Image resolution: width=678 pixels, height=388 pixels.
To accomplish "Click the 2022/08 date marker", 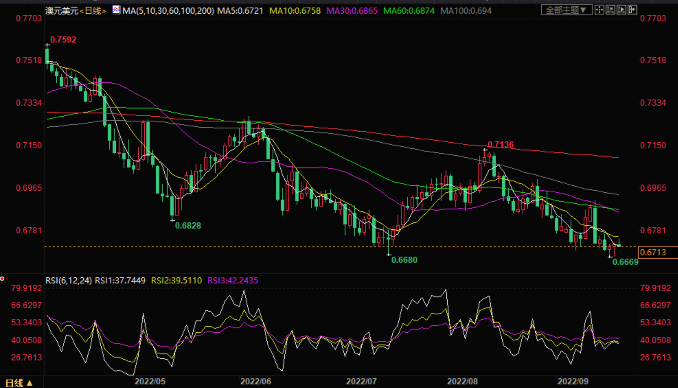I will (x=462, y=382).
